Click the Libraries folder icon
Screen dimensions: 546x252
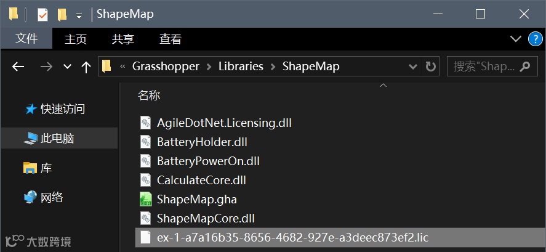click(30, 168)
